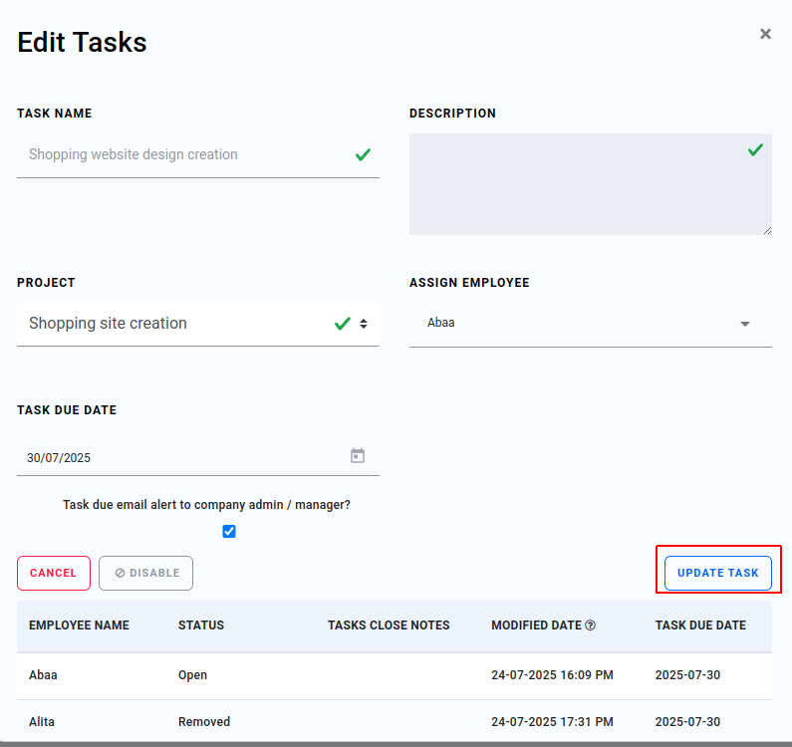This screenshot has height=747, width=792.
Task: Click the green checkmark in Description box
Action: (755, 149)
